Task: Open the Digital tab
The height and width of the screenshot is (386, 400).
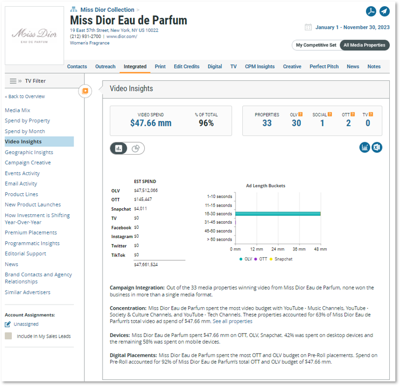Action: [x=215, y=66]
